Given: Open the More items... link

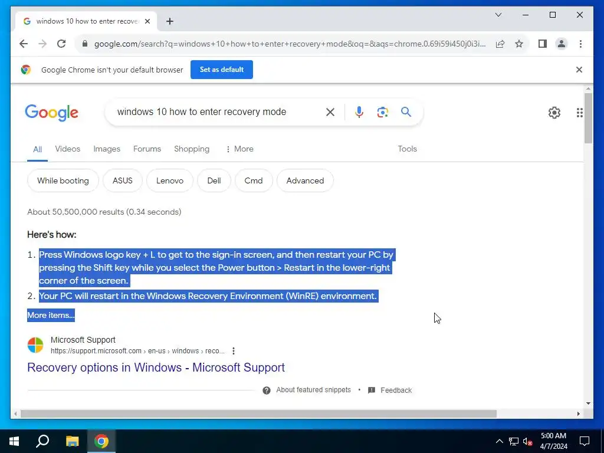Looking at the screenshot, I should [x=51, y=315].
